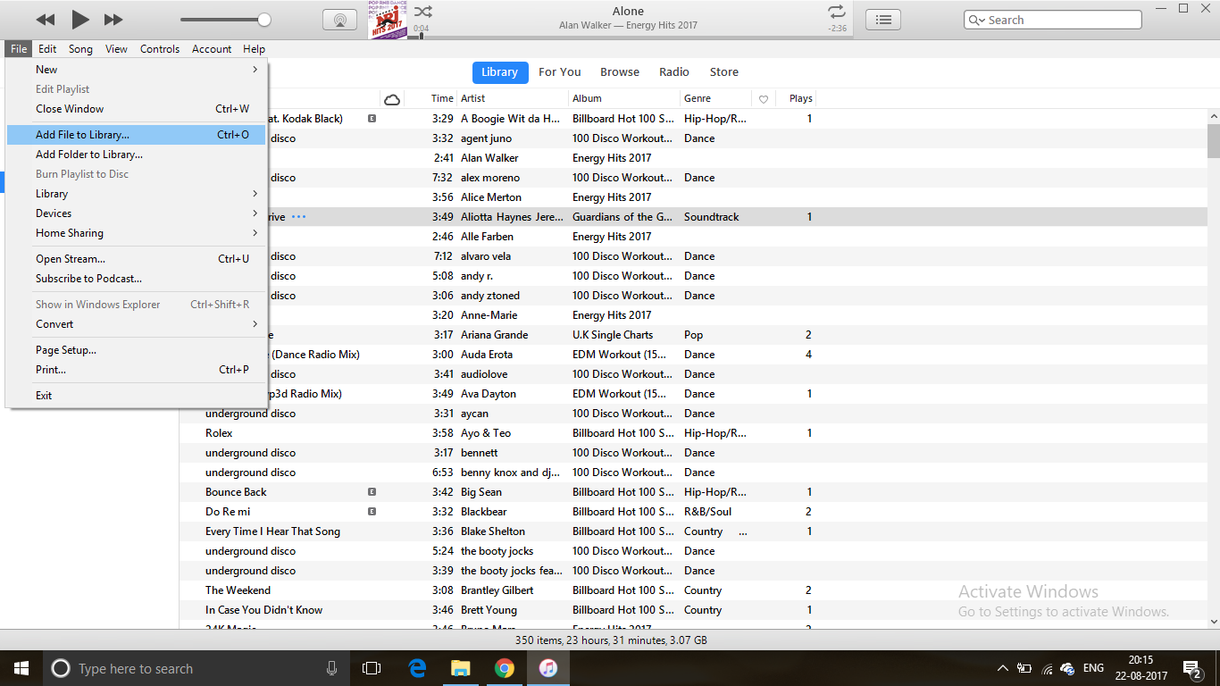Open the Account menu

(212, 49)
